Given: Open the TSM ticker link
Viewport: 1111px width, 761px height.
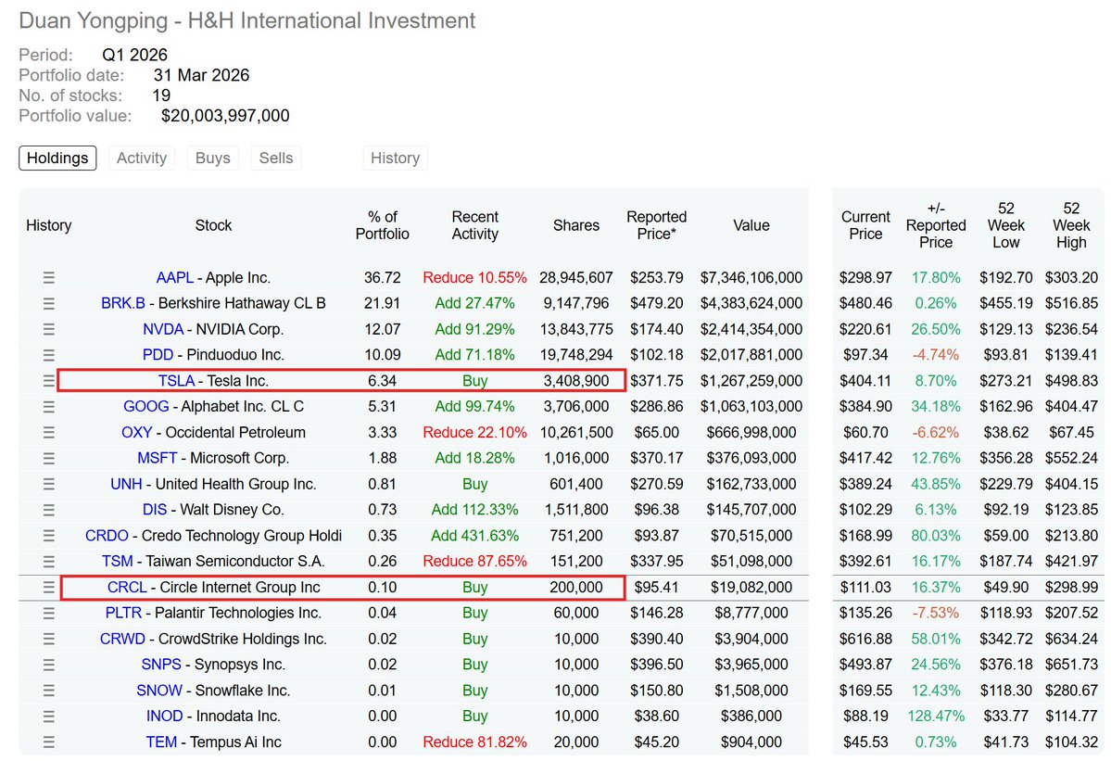Looking at the screenshot, I should (x=118, y=561).
